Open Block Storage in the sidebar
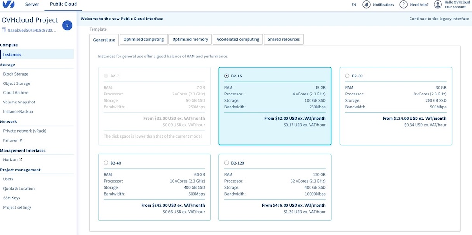472x235 pixels. (x=16, y=74)
